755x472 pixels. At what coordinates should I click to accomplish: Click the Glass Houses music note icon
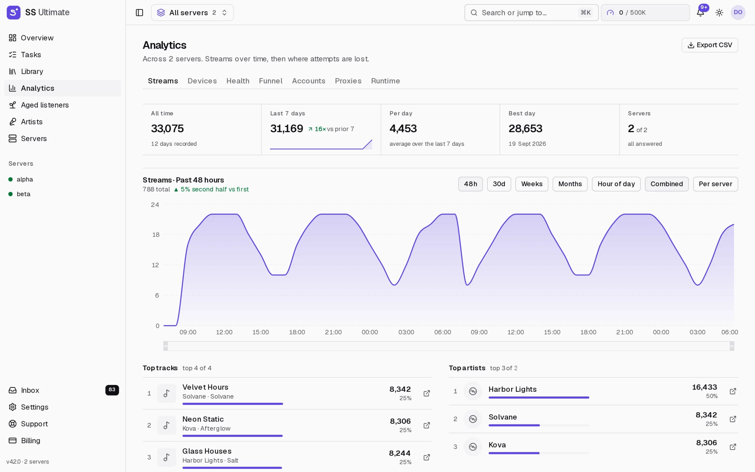tap(167, 457)
